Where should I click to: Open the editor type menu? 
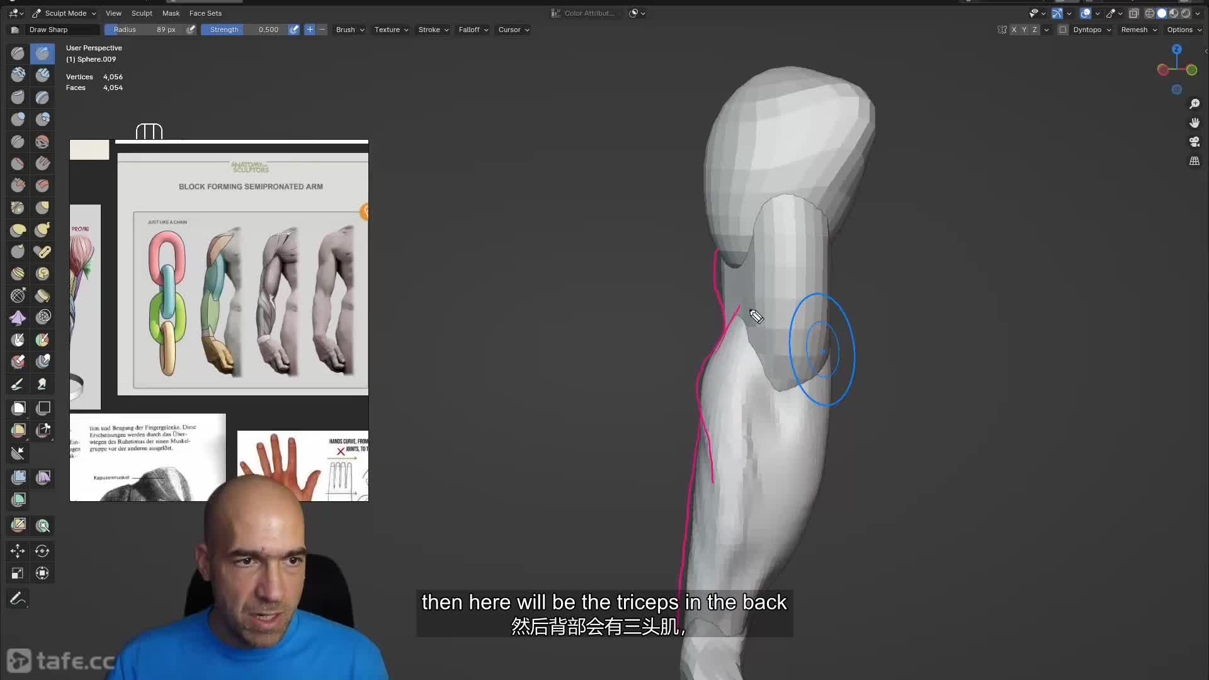(16, 13)
